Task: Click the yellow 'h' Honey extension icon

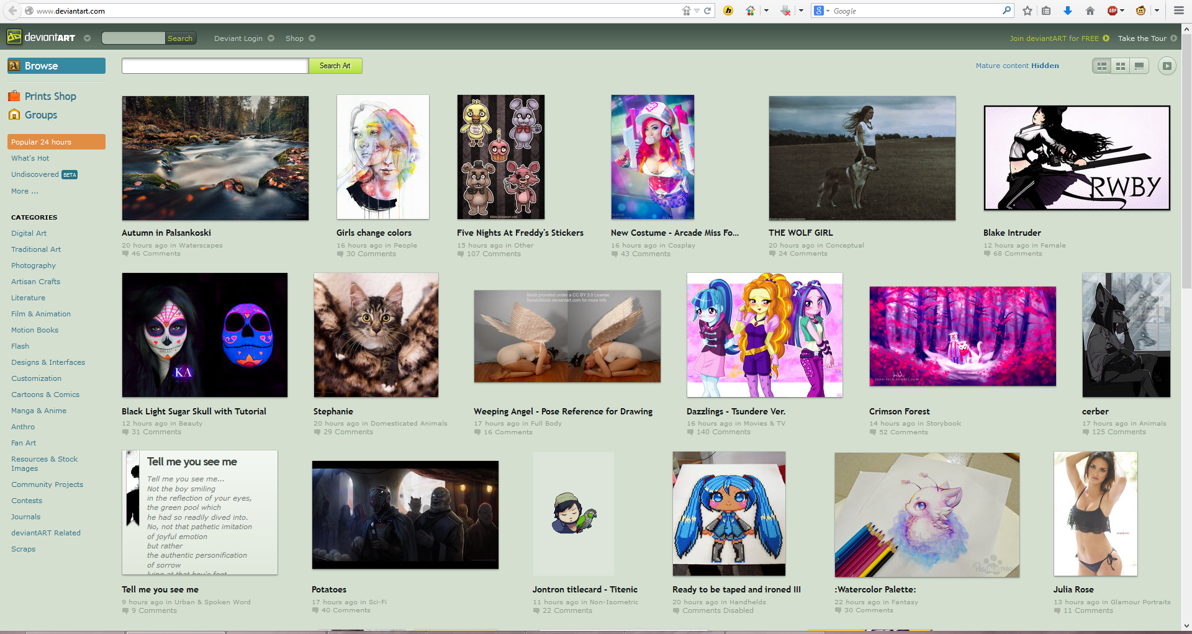Action: pos(728,11)
